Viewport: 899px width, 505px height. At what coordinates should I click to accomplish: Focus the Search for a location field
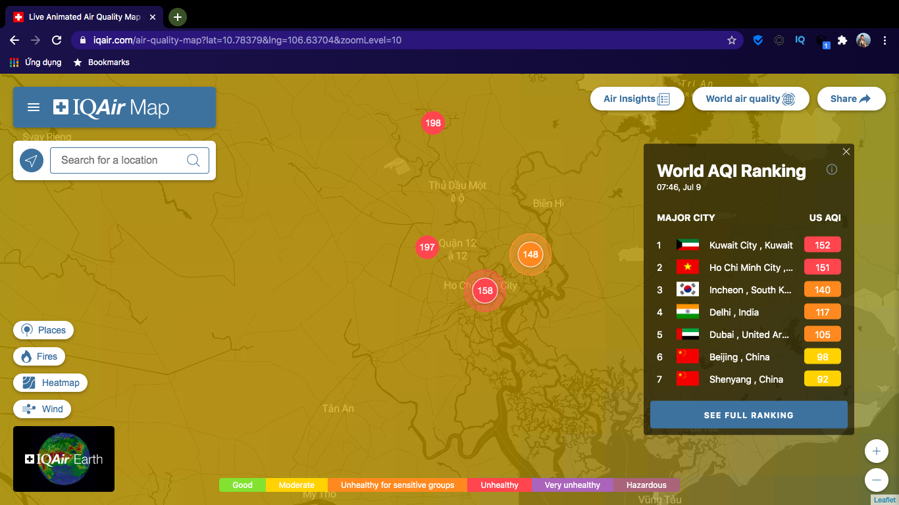[130, 160]
